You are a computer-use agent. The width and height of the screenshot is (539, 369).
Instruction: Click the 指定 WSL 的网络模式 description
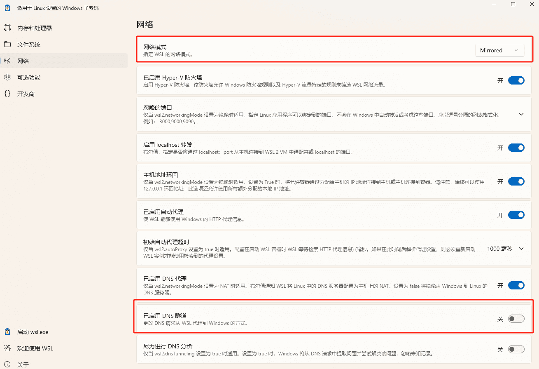(x=168, y=54)
